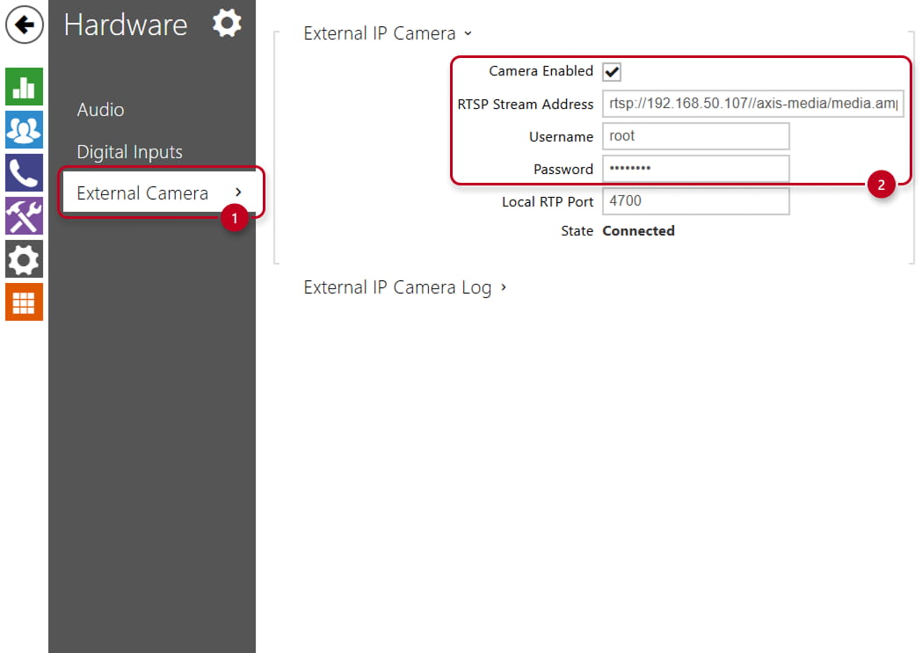The image size is (922, 653).
Task: Click the Username field containing root
Action: coord(695,136)
